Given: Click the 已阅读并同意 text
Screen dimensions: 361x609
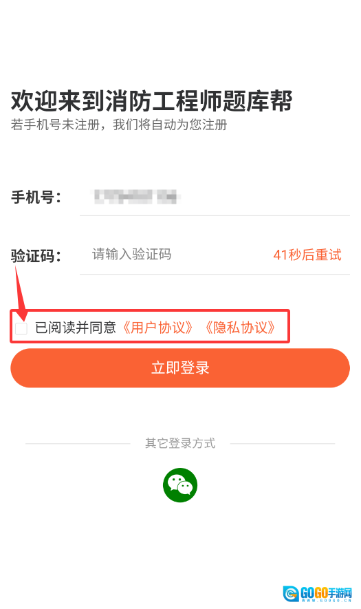Looking at the screenshot, I should [x=76, y=328].
